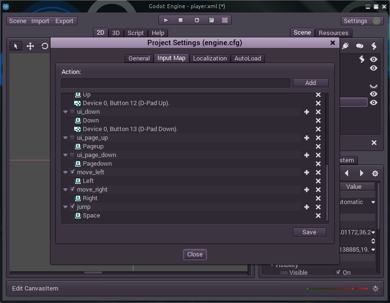Viewport: 390px width, 303px height.
Task: Uncheck the move_right checkbox
Action: (x=72, y=190)
